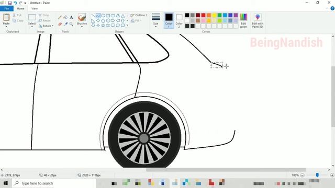Switch to the View tab
Screen dimensions: 335x188
(35, 8)
